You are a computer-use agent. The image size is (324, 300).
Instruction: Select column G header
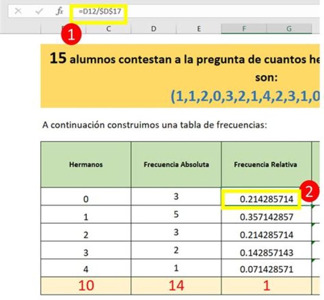(289, 29)
